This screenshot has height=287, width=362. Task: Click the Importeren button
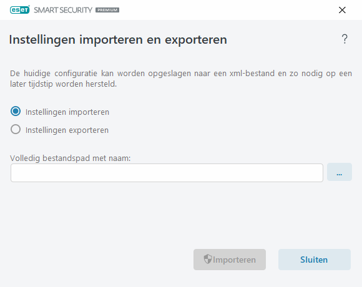pos(230,260)
